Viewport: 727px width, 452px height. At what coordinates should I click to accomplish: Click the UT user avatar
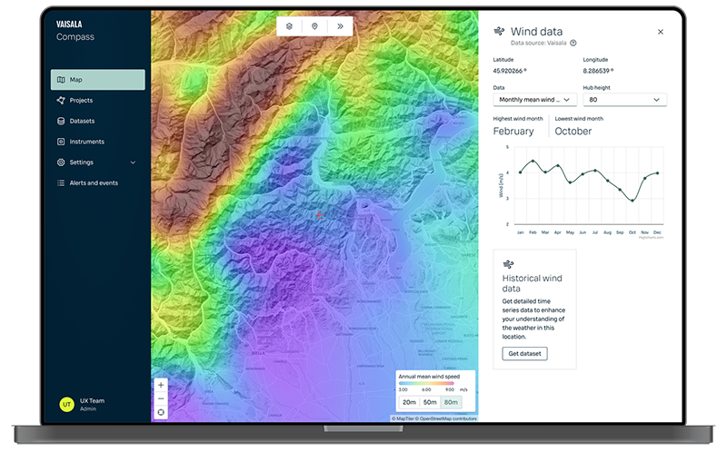66,404
